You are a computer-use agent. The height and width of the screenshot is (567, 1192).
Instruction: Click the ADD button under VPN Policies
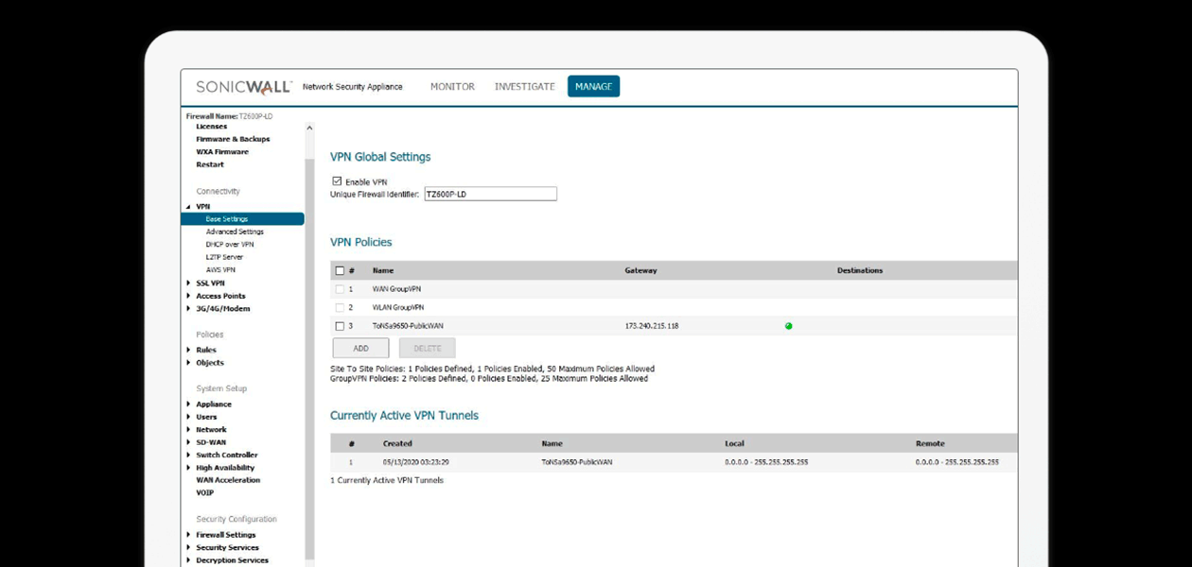click(360, 347)
